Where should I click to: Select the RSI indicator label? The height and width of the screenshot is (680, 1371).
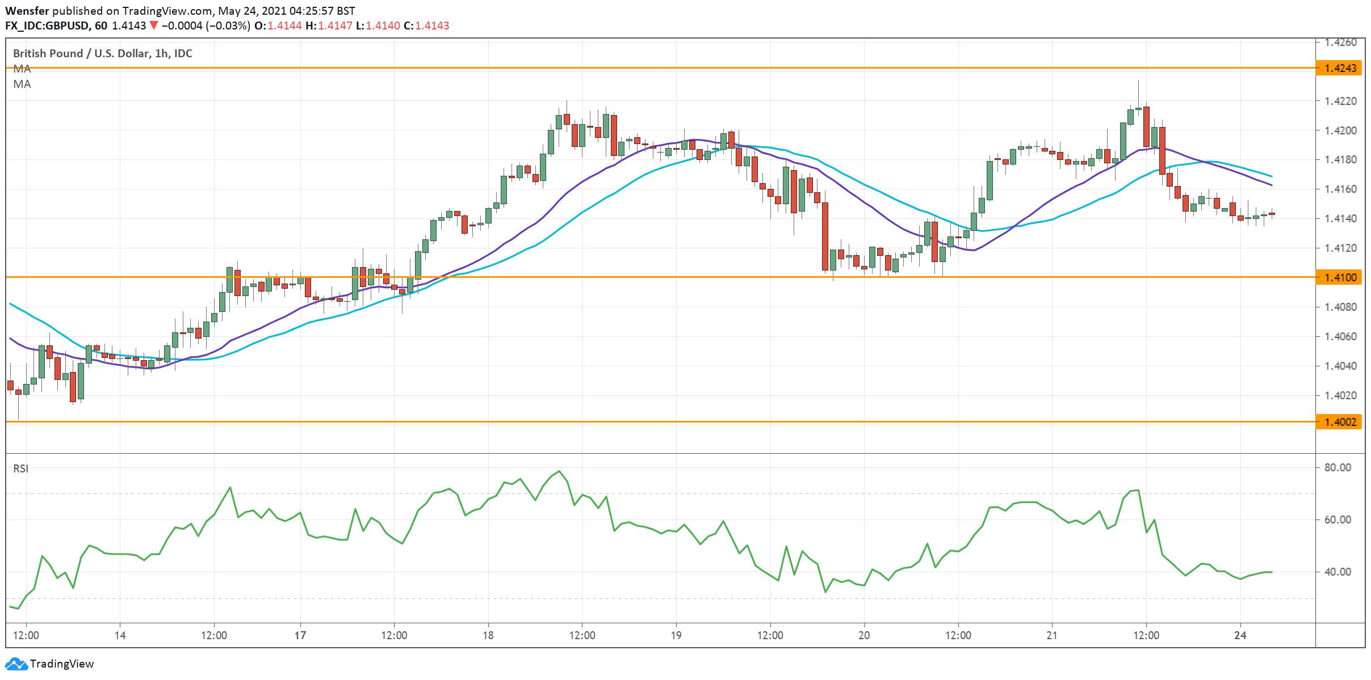tap(20, 468)
